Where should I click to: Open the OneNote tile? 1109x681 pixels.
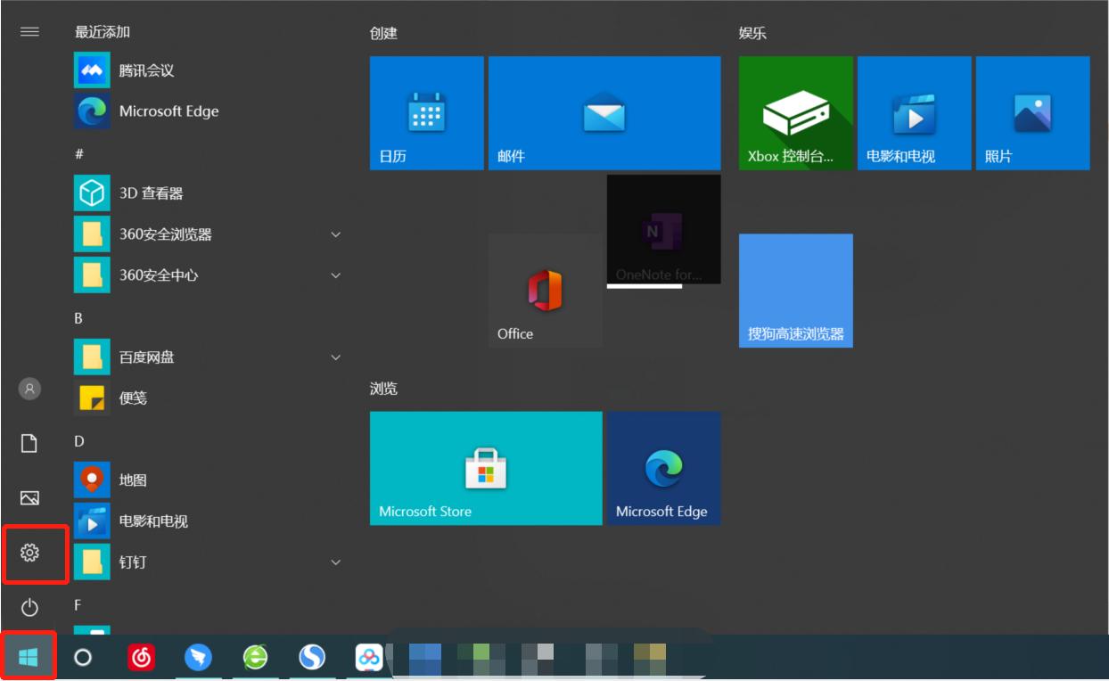(x=663, y=229)
